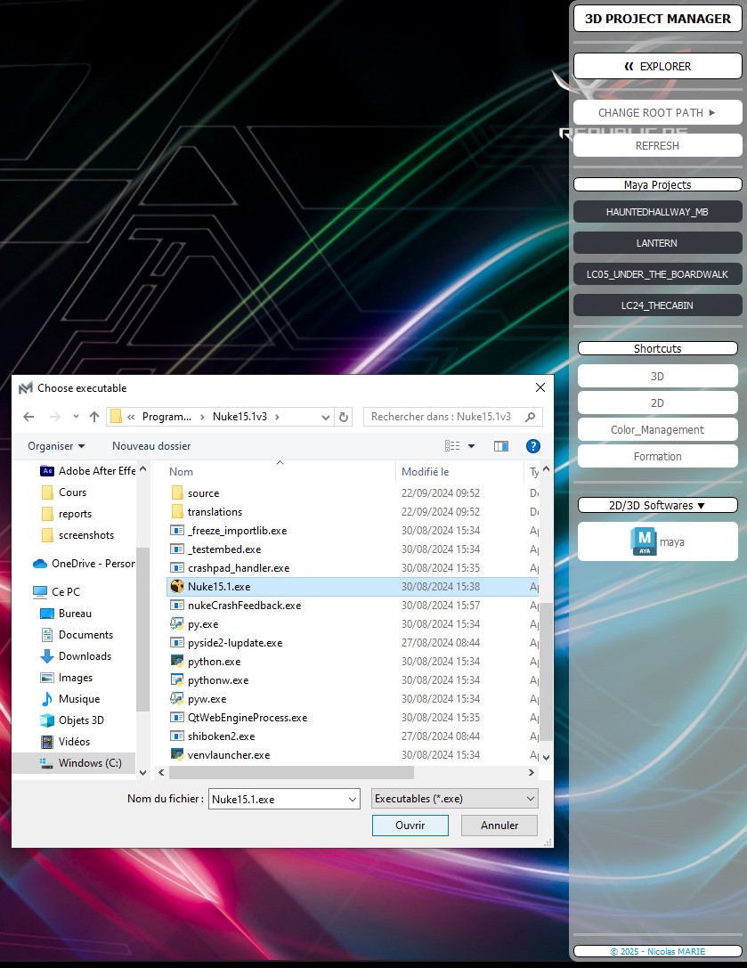Open Downloads folder in the sidebar

tap(85, 656)
